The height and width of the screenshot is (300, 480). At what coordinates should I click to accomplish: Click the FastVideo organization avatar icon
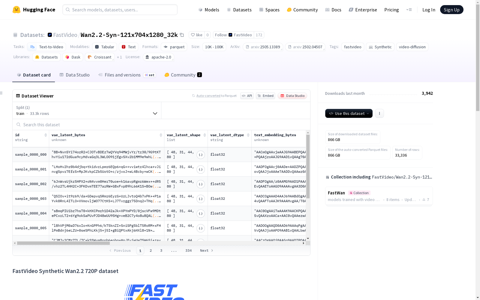click(x=50, y=35)
